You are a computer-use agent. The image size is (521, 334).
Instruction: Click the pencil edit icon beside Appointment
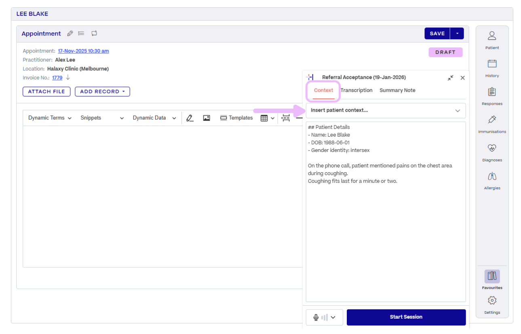pos(70,34)
